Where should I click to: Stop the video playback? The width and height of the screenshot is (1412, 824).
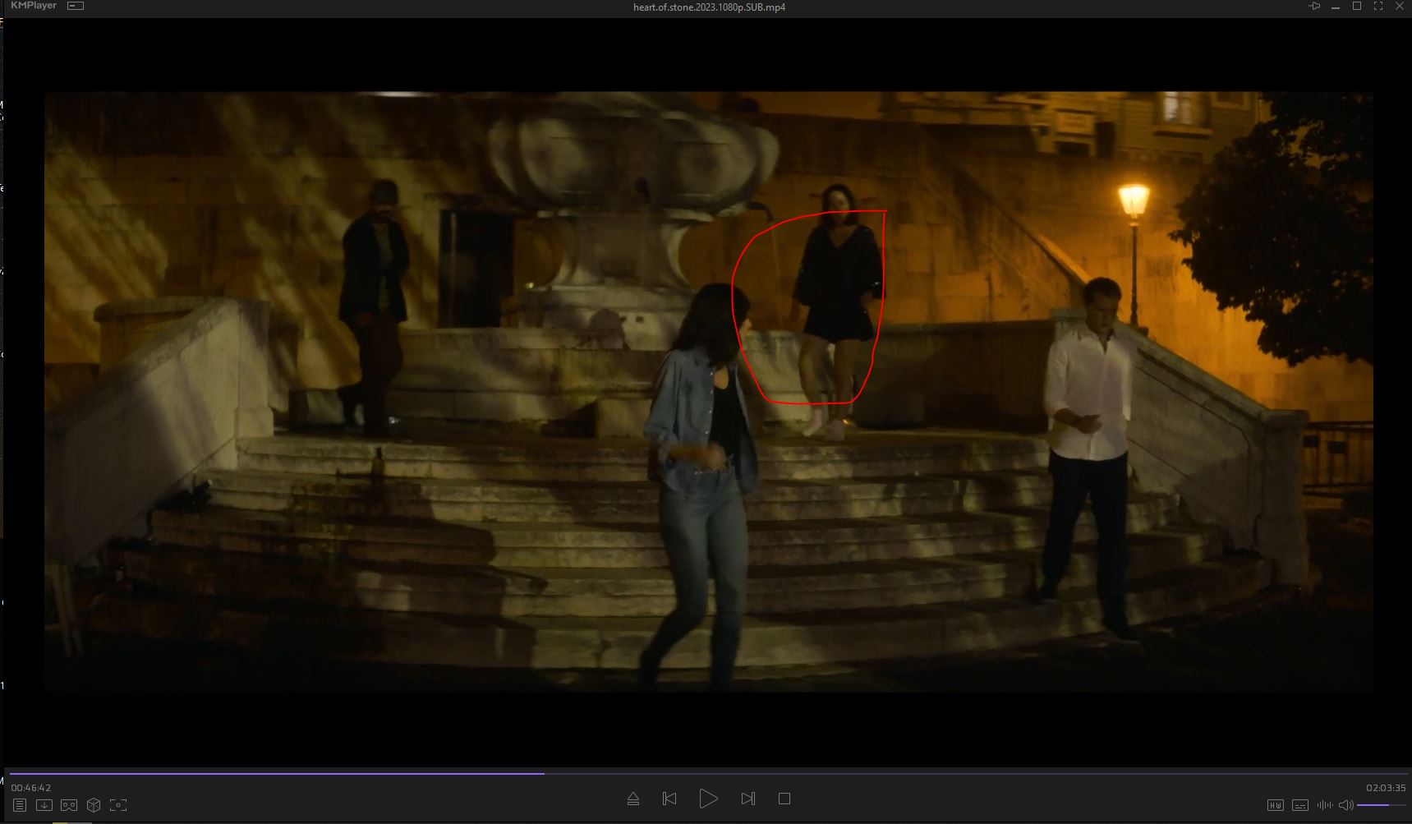point(784,799)
